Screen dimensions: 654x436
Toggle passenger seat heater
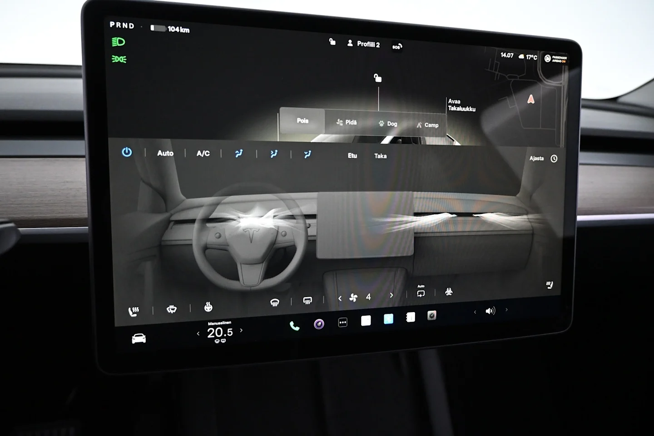tap(550, 285)
